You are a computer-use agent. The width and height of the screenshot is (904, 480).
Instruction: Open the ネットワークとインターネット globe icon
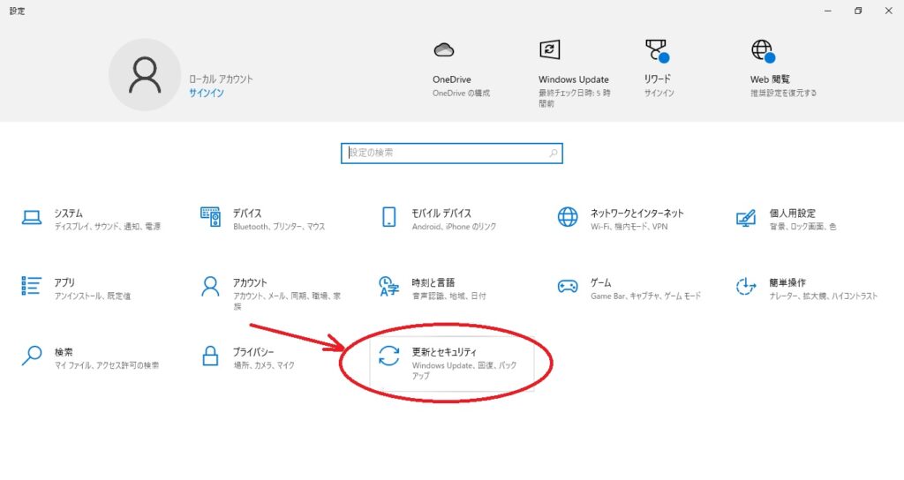568,217
